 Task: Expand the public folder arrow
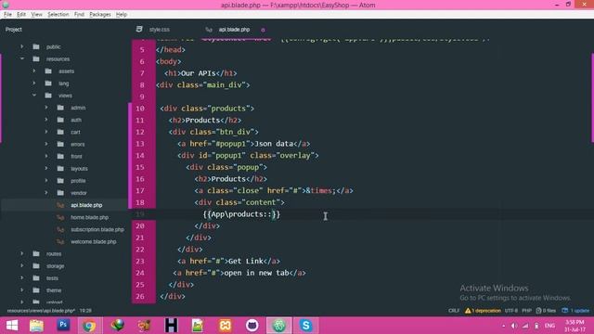click(x=22, y=46)
